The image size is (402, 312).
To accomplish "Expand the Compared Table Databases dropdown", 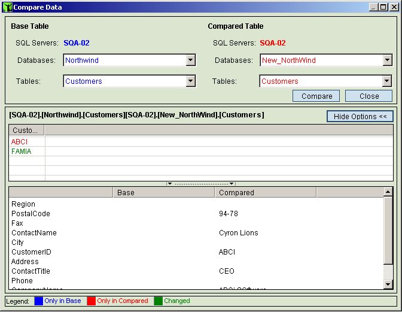I will [x=387, y=60].
